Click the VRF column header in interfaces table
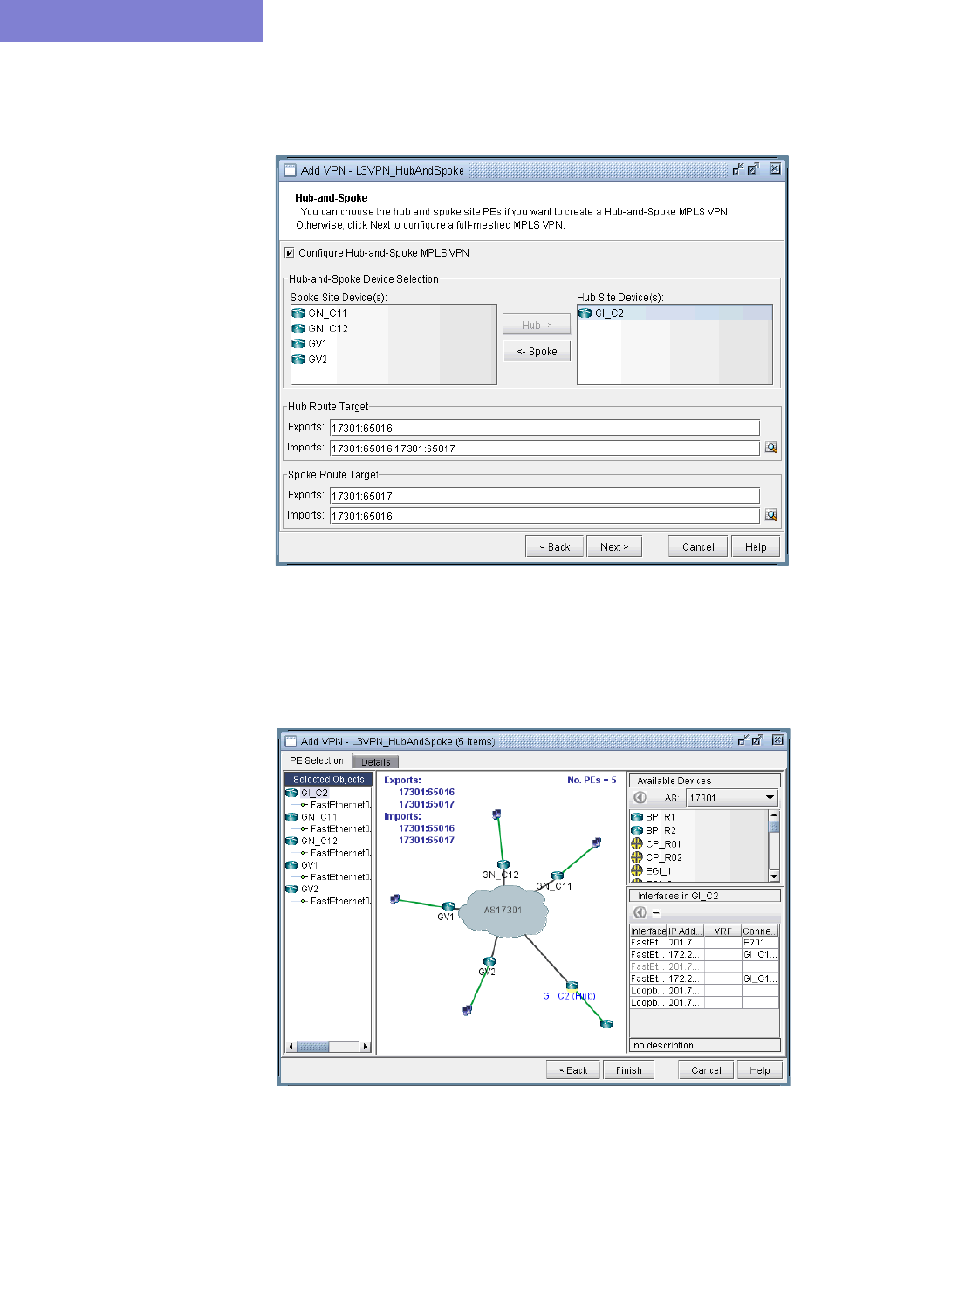The width and height of the screenshot is (972, 1299). [722, 931]
